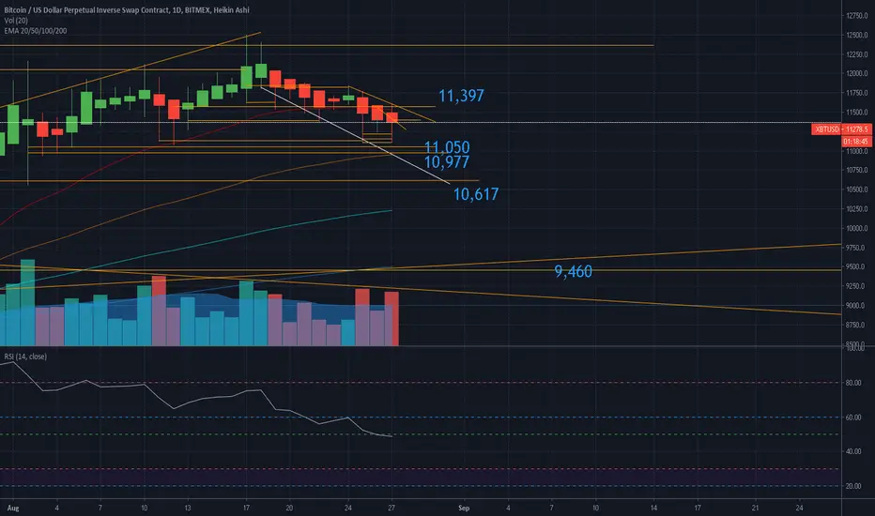Click 9000.0 on the price axis
Viewport: 875px width, 516px height.
(856, 306)
